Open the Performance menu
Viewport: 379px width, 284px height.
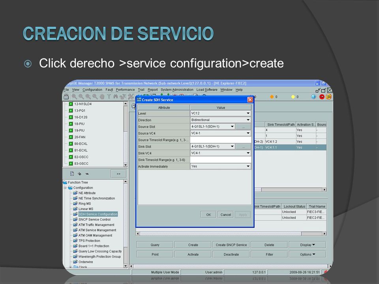(125, 90)
